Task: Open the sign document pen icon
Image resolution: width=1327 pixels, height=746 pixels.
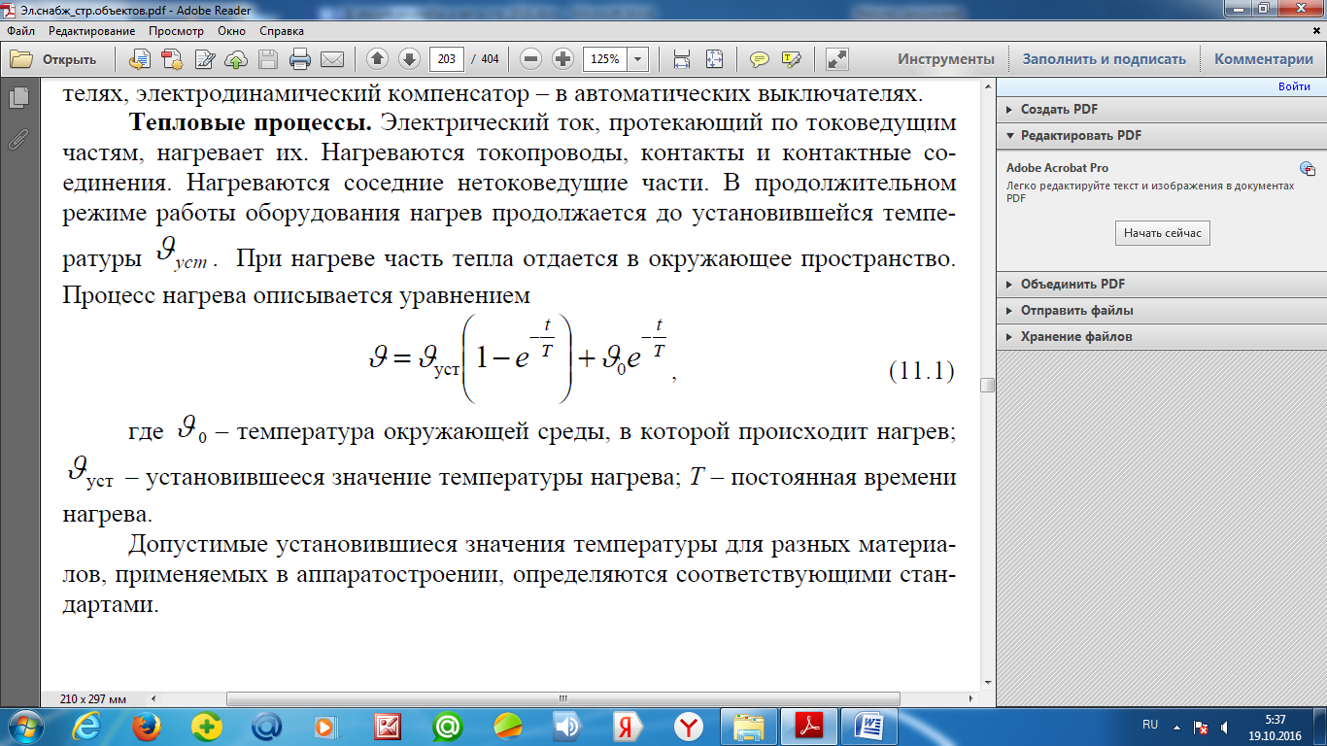Action: click(x=204, y=59)
